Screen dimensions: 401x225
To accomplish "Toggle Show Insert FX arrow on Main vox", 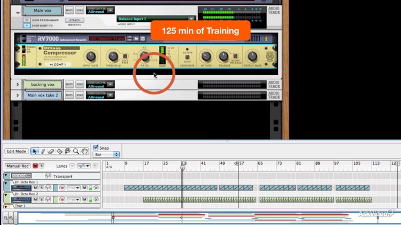I will (x=27, y=26).
